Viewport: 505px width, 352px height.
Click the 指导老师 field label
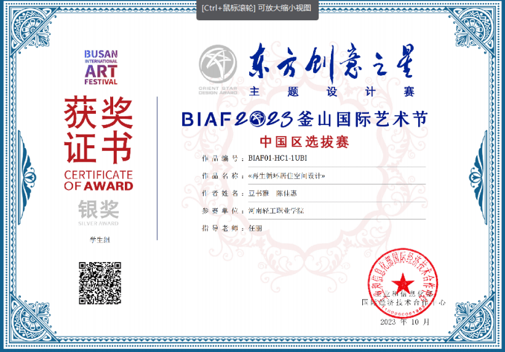click(x=220, y=228)
